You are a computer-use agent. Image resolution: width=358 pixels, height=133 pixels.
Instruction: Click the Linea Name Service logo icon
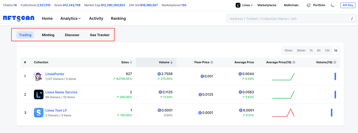click(39, 94)
